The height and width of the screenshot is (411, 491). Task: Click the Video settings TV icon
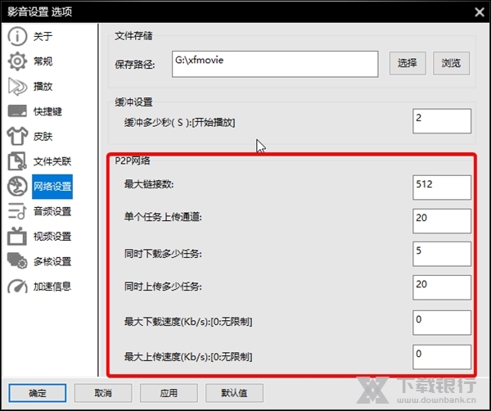(17, 237)
